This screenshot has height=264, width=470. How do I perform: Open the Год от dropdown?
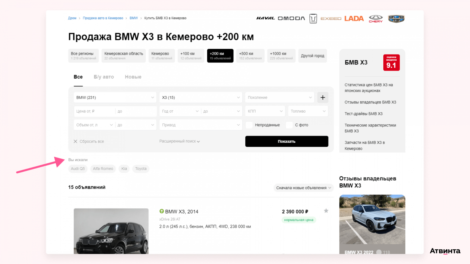[180, 111]
